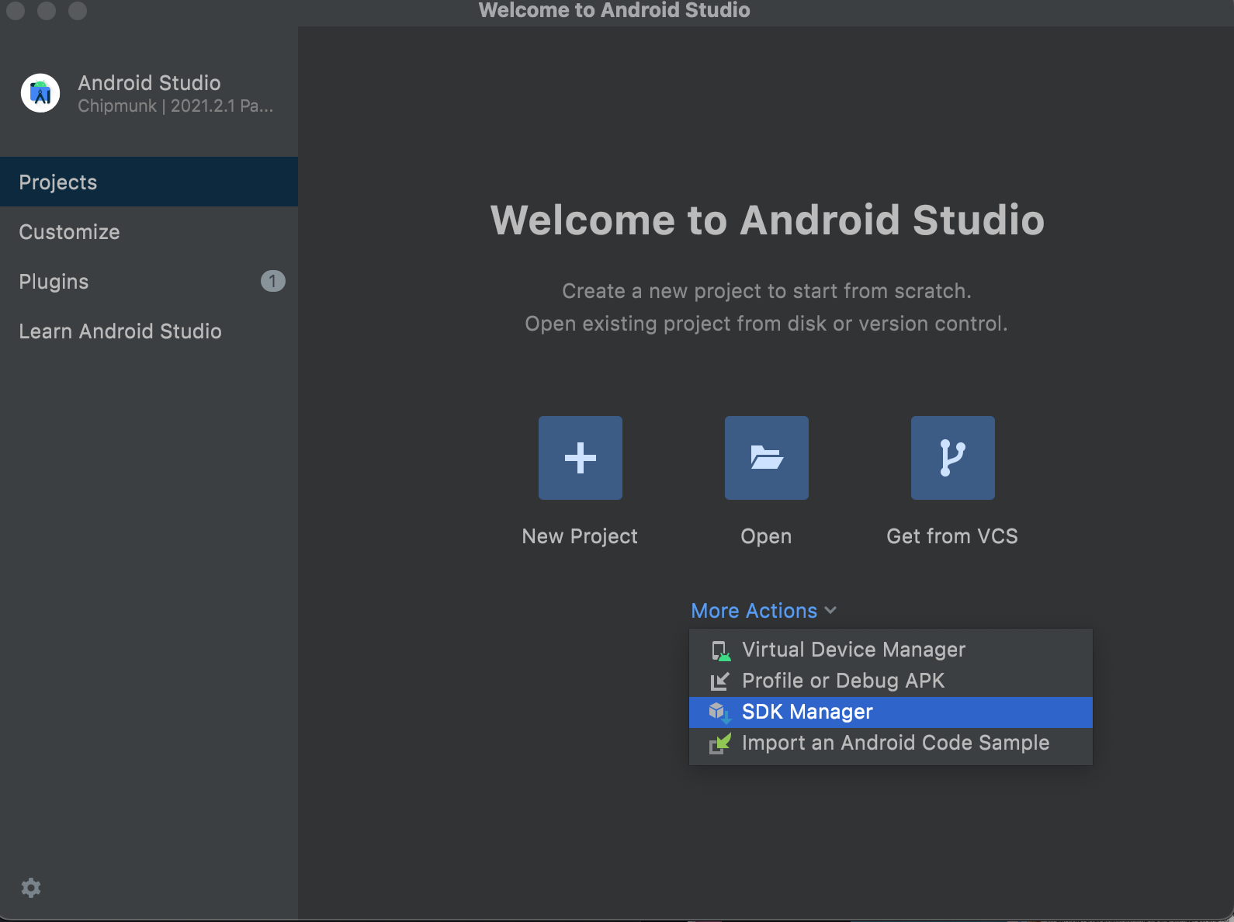
Task: Open the Plugins tab
Action: coord(149,281)
